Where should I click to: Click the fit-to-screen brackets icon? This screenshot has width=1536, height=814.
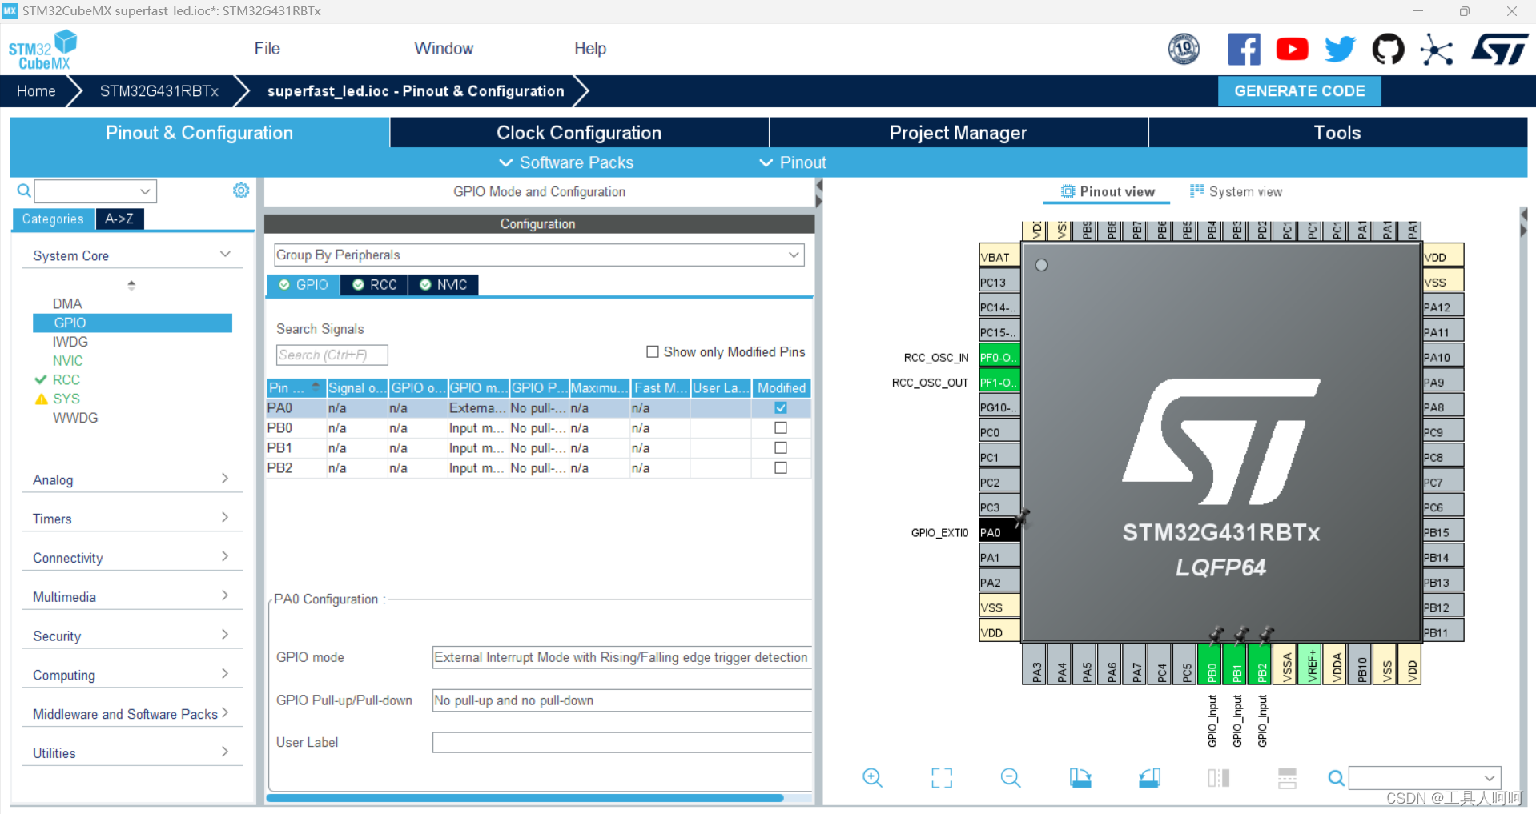942,777
